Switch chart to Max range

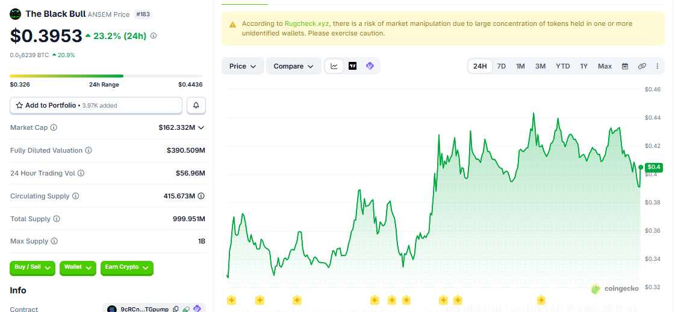(605, 66)
